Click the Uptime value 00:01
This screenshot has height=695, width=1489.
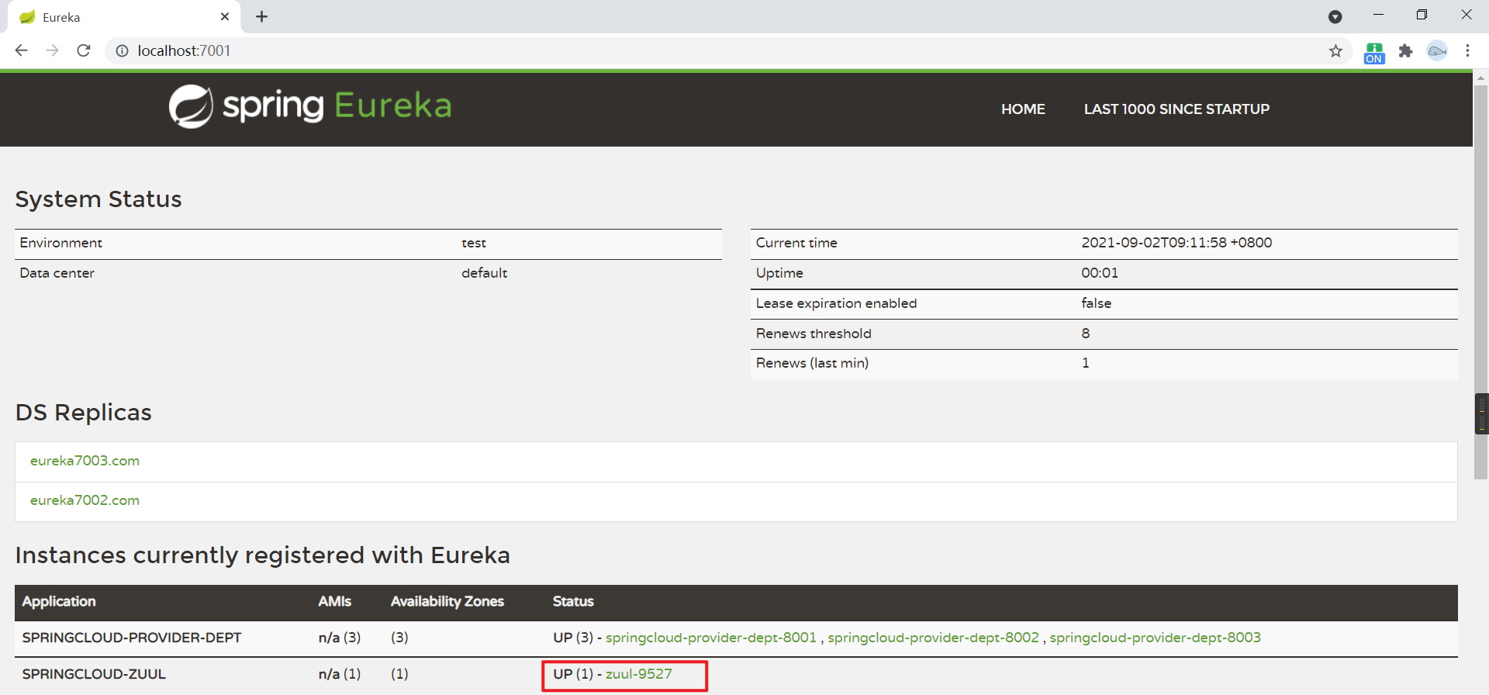click(1100, 273)
